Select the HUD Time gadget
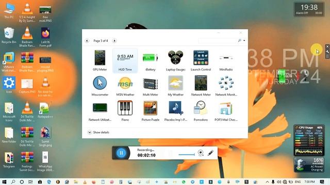Viewport: 330px width, 185px height. (x=125, y=61)
